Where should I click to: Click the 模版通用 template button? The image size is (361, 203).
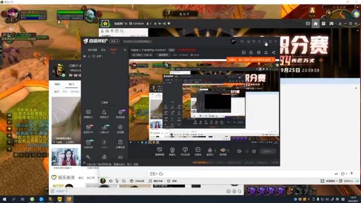click(163, 55)
